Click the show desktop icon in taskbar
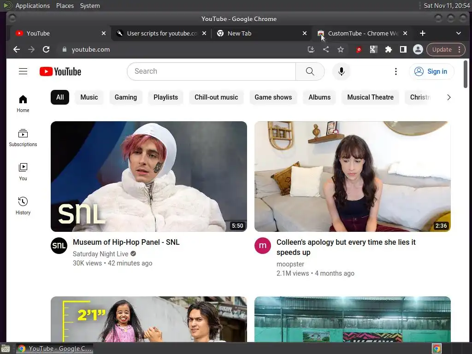This screenshot has width=472, height=354. pos(6,348)
